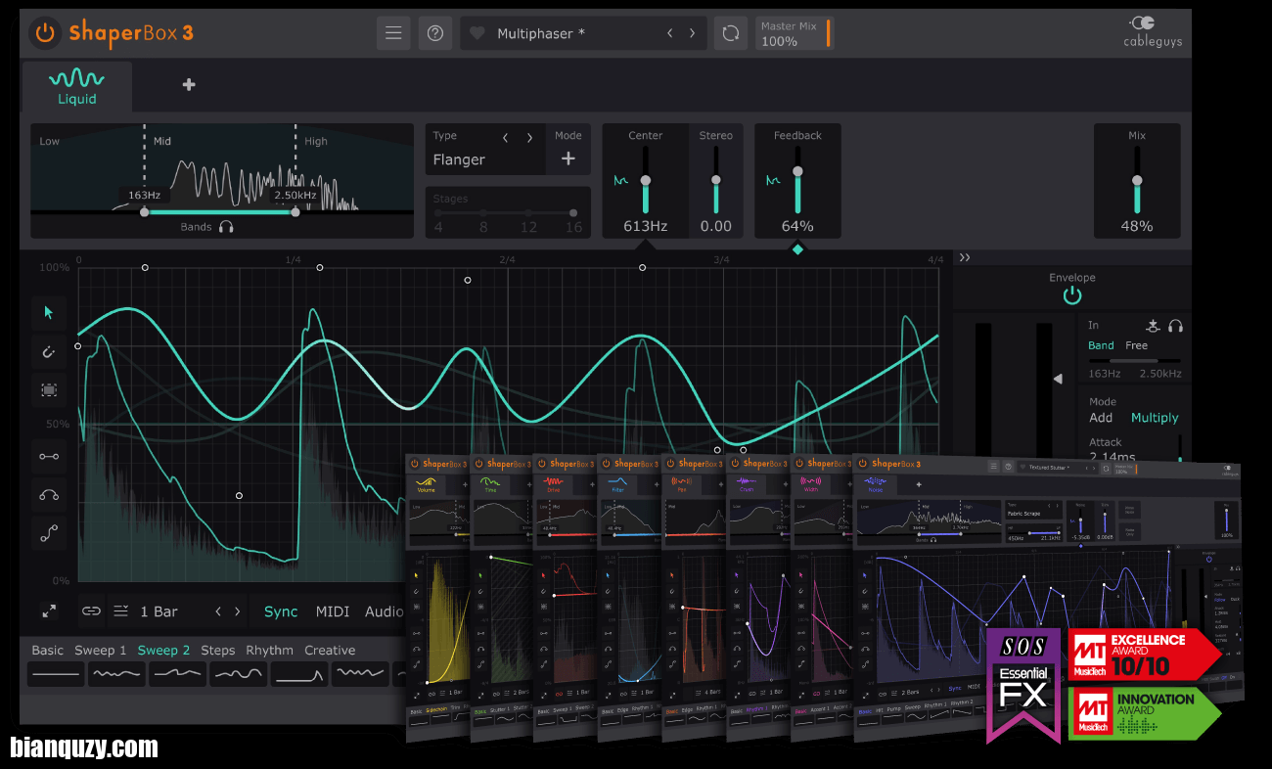Select the straight line node tool
The width and height of the screenshot is (1272, 769).
click(49, 456)
